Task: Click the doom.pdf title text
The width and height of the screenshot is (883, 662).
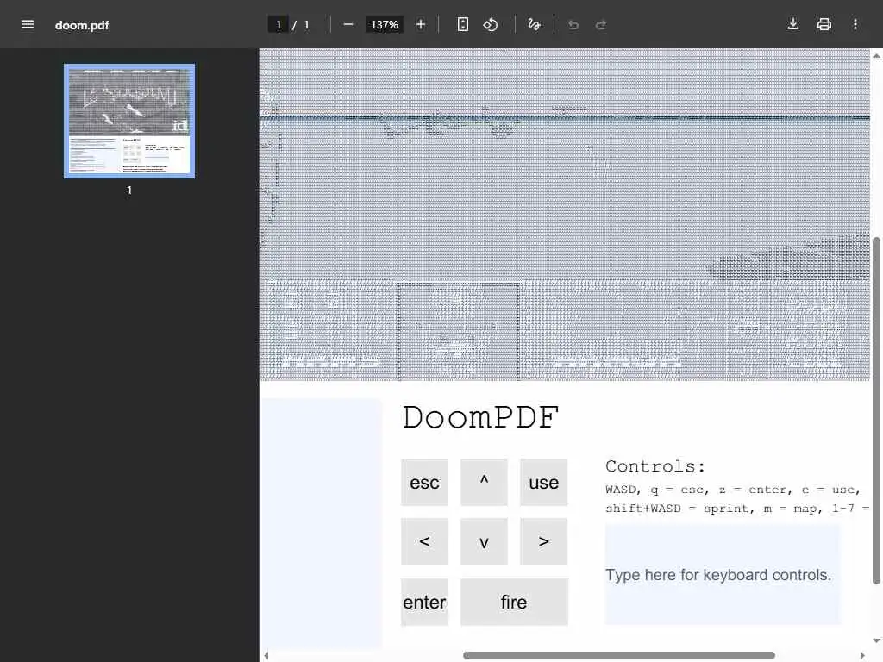Action: coord(82,25)
